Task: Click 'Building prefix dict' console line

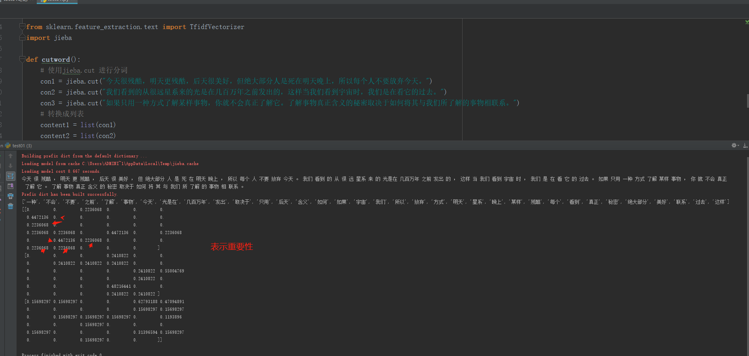Action: point(84,156)
